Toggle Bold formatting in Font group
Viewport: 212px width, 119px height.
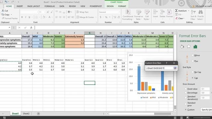pyautogui.click(x=22, y=17)
